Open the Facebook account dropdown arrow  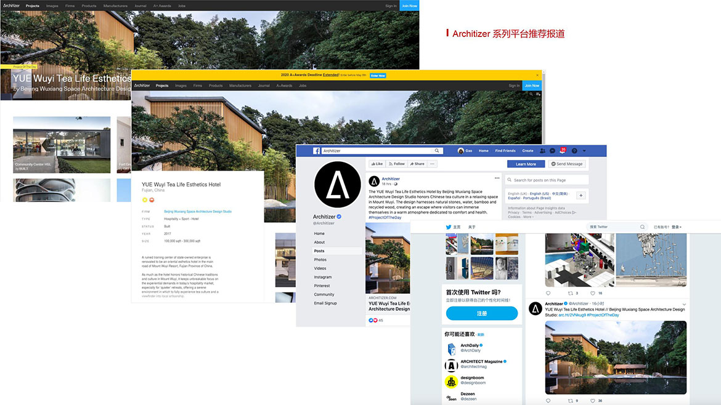(x=584, y=151)
